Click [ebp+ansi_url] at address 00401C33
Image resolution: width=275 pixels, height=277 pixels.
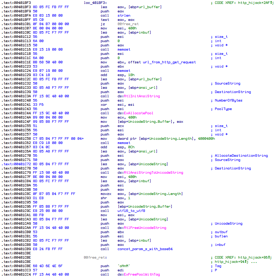(x=143, y=88)
